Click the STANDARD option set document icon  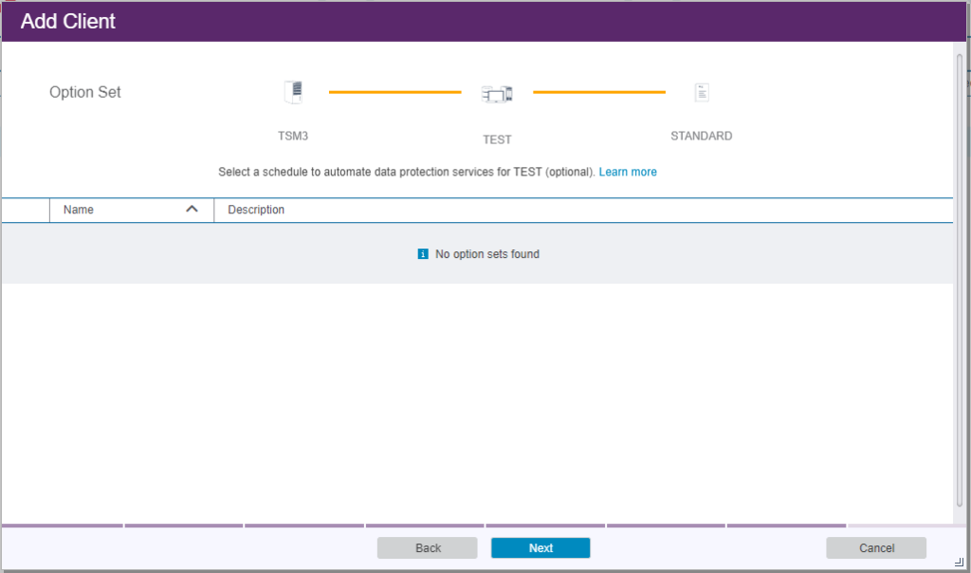[x=702, y=91]
